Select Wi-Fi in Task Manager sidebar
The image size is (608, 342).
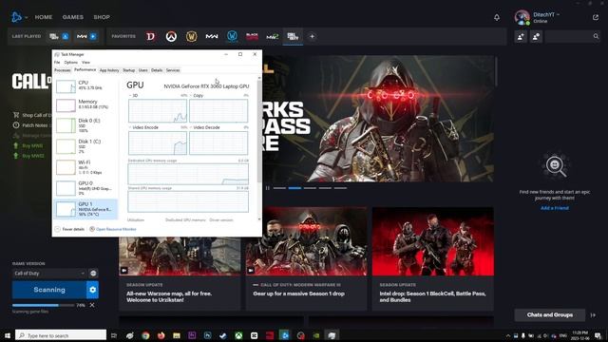coord(85,167)
